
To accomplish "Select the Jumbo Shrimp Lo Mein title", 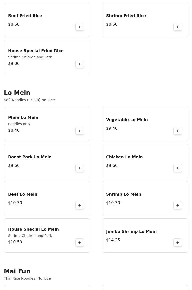I will (131, 232).
